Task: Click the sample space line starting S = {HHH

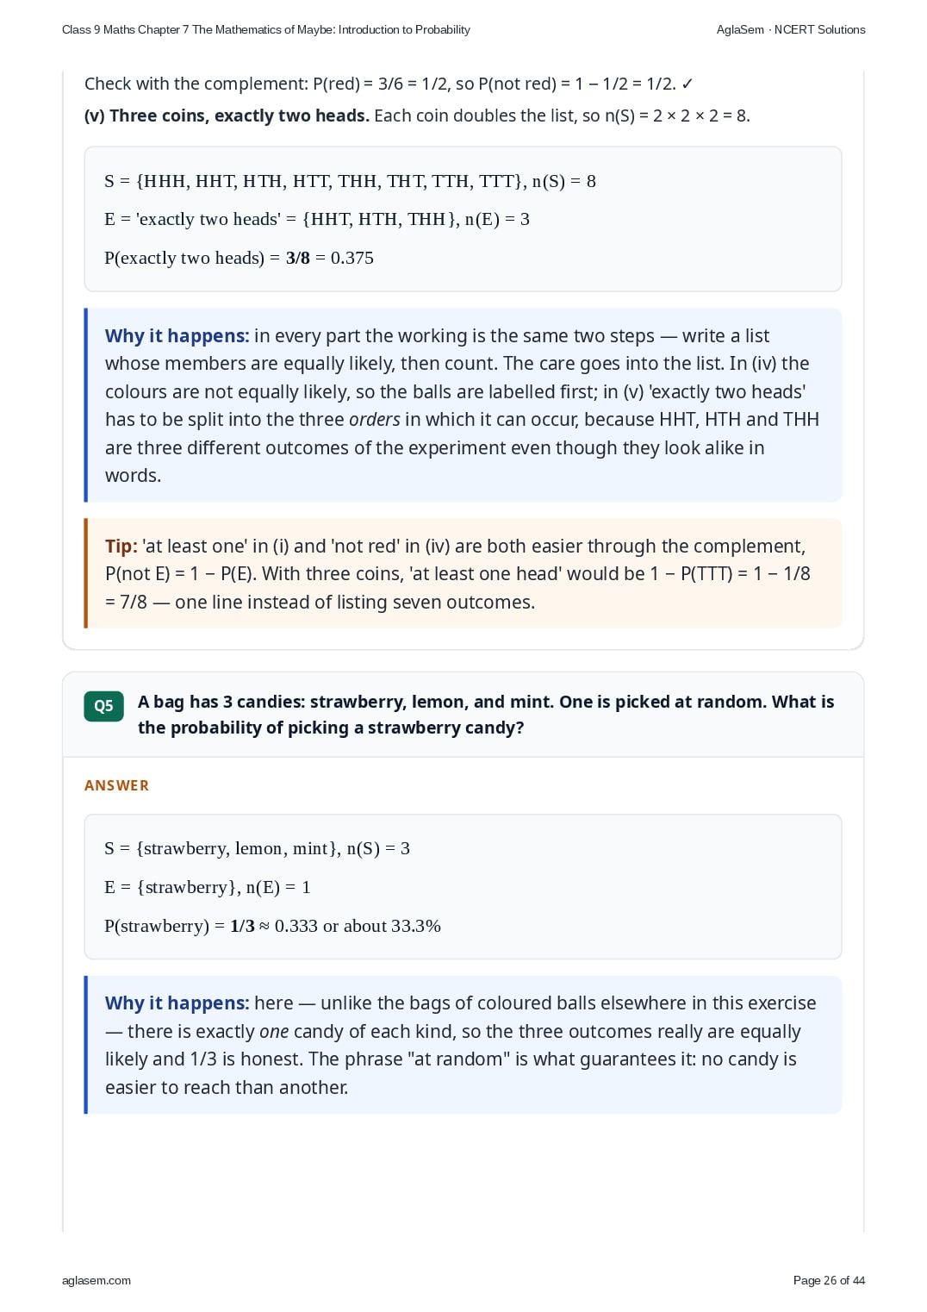Action: pyautogui.click(x=350, y=181)
